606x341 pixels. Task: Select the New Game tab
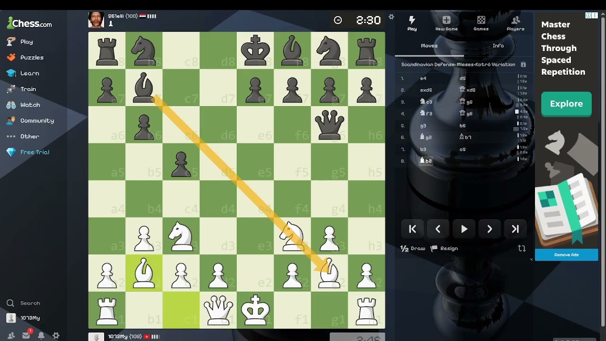[446, 23]
